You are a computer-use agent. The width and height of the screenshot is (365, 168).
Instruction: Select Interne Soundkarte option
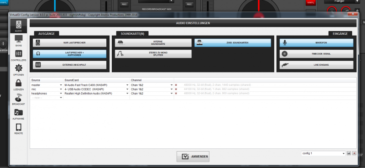(153, 43)
